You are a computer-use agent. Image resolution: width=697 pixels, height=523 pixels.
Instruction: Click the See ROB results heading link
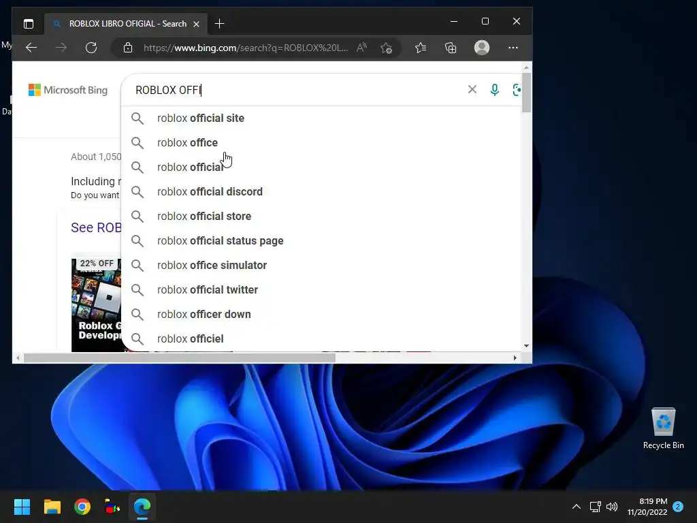click(x=96, y=227)
